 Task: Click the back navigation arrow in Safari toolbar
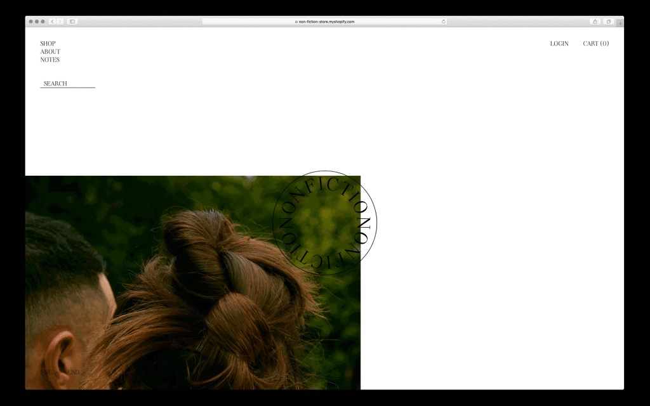[52, 21]
